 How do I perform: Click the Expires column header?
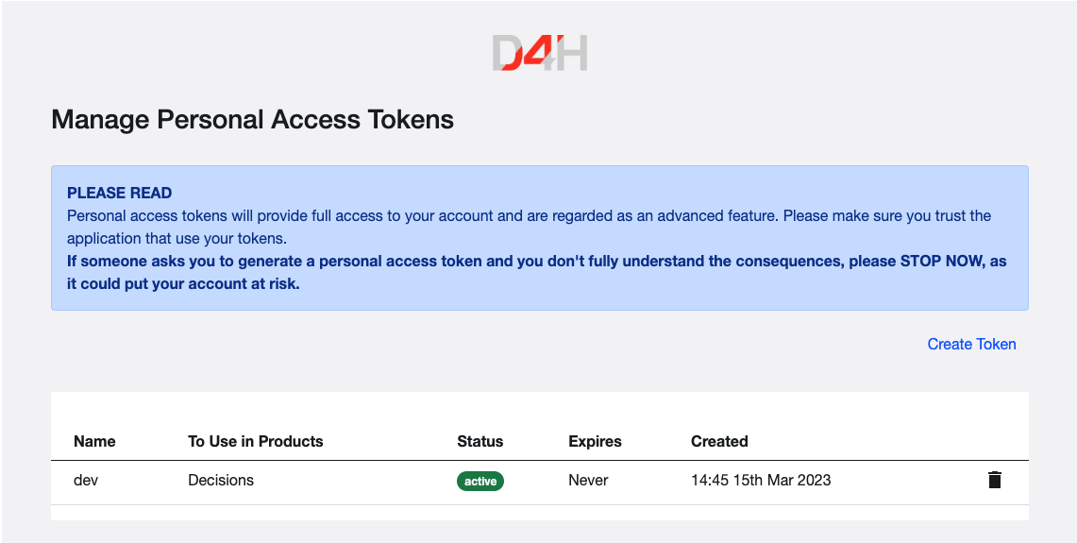(595, 441)
